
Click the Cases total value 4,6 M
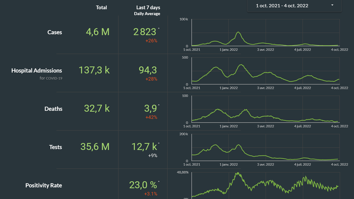97,32
